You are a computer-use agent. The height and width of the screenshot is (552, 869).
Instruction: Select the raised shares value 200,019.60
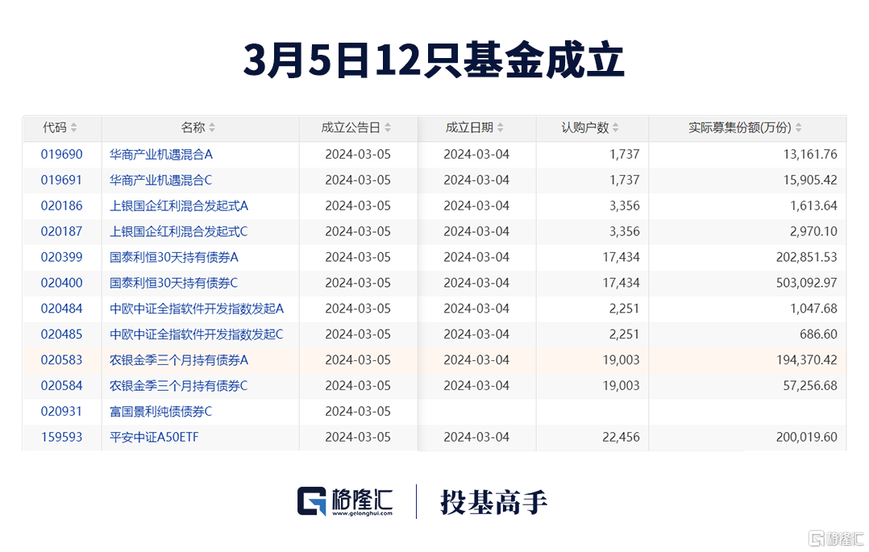pyautogui.click(x=806, y=438)
